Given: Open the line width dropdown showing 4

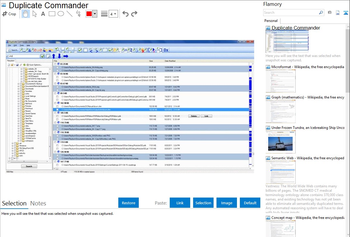Looking at the screenshot, I should (113, 14).
